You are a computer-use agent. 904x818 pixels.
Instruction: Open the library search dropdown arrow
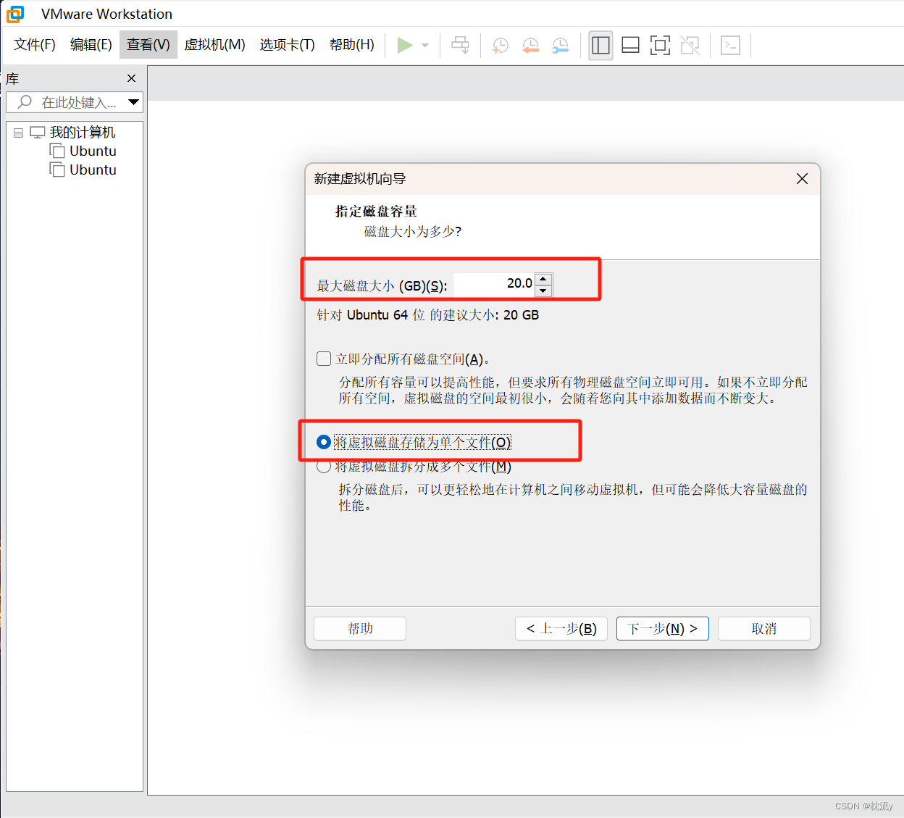click(133, 102)
